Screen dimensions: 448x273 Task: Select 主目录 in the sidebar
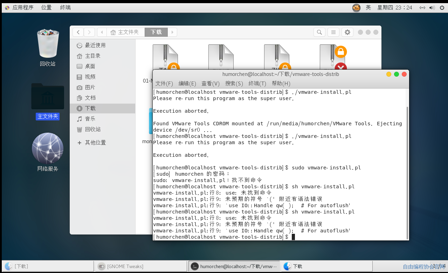click(x=102, y=56)
